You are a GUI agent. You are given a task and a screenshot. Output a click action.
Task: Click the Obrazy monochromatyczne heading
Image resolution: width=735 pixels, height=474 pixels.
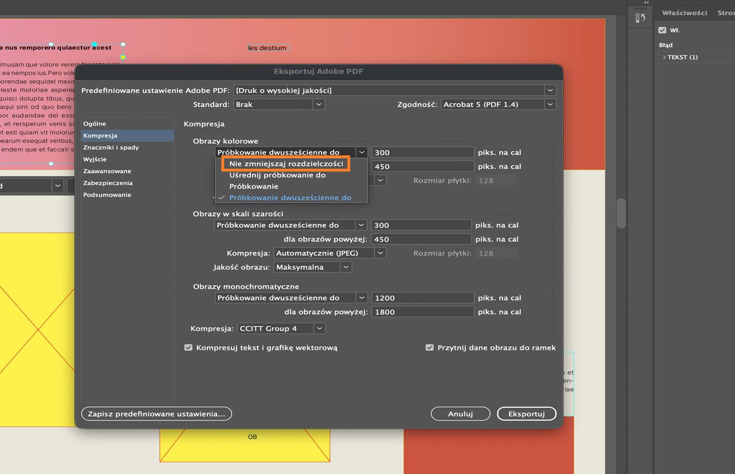[246, 286]
